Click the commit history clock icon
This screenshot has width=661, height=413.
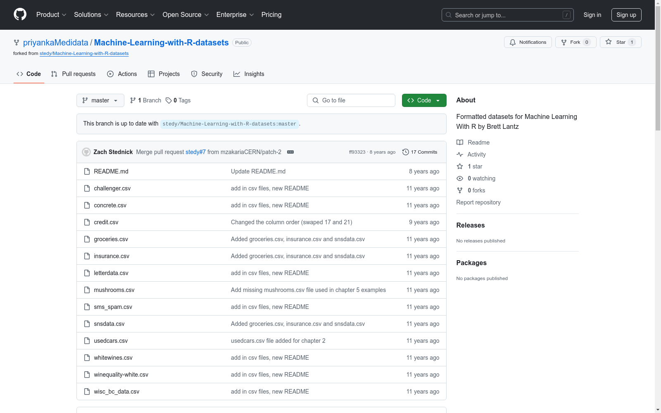406,152
